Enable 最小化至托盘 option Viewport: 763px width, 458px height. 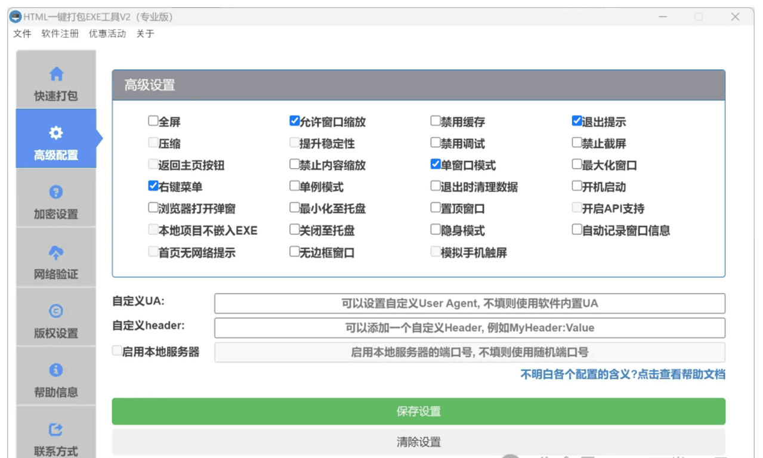tap(294, 208)
